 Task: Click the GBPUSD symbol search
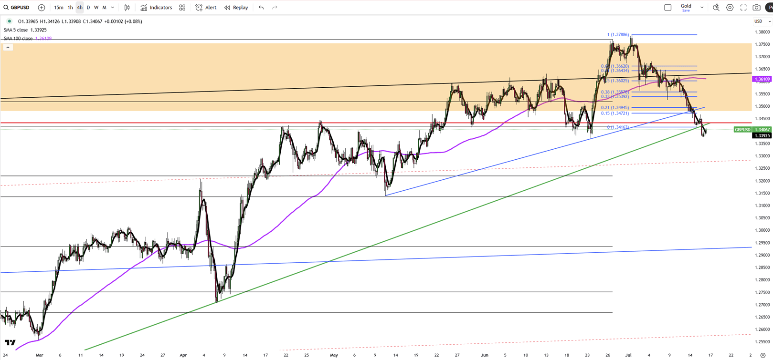click(x=17, y=8)
